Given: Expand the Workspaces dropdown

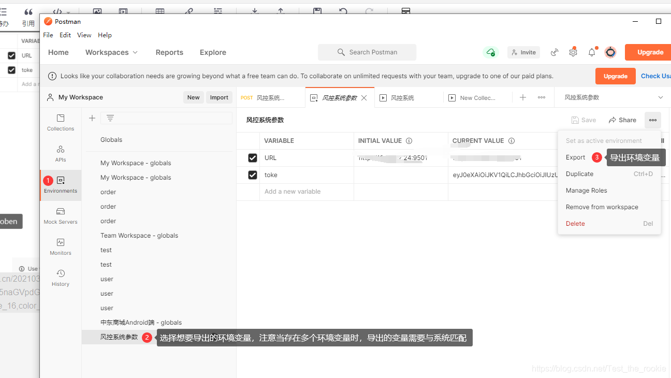Looking at the screenshot, I should pos(111,52).
